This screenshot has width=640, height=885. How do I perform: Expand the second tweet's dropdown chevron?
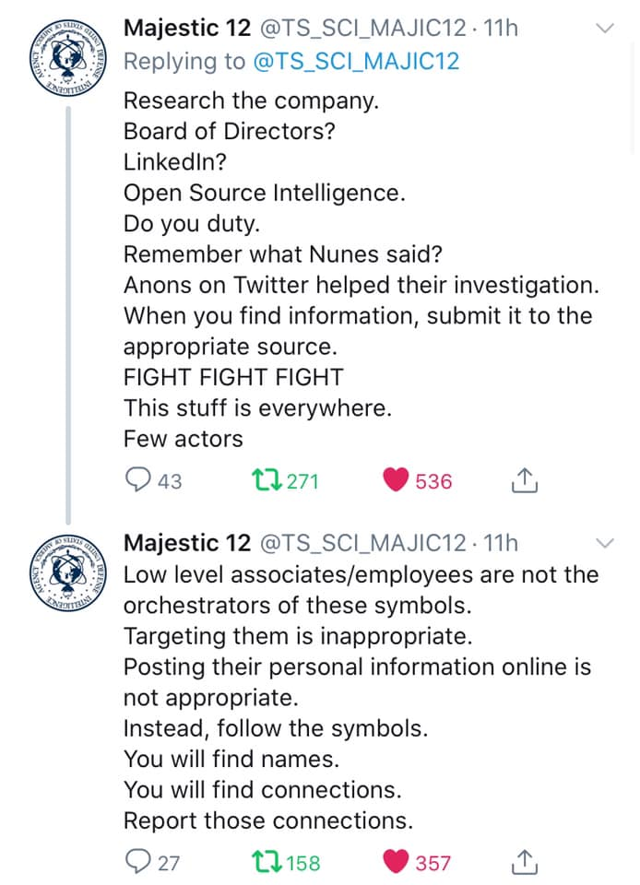(604, 541)
